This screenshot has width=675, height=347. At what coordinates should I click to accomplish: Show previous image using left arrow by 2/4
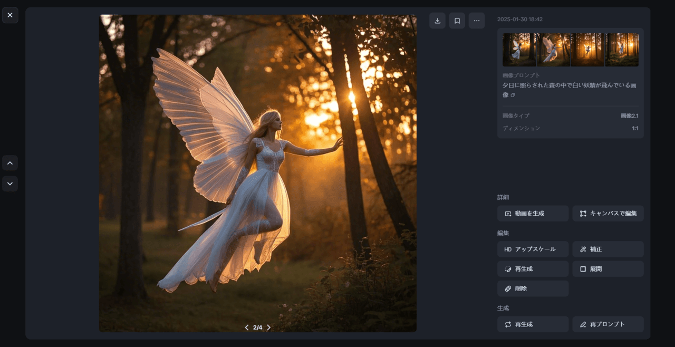pos(246,327)
